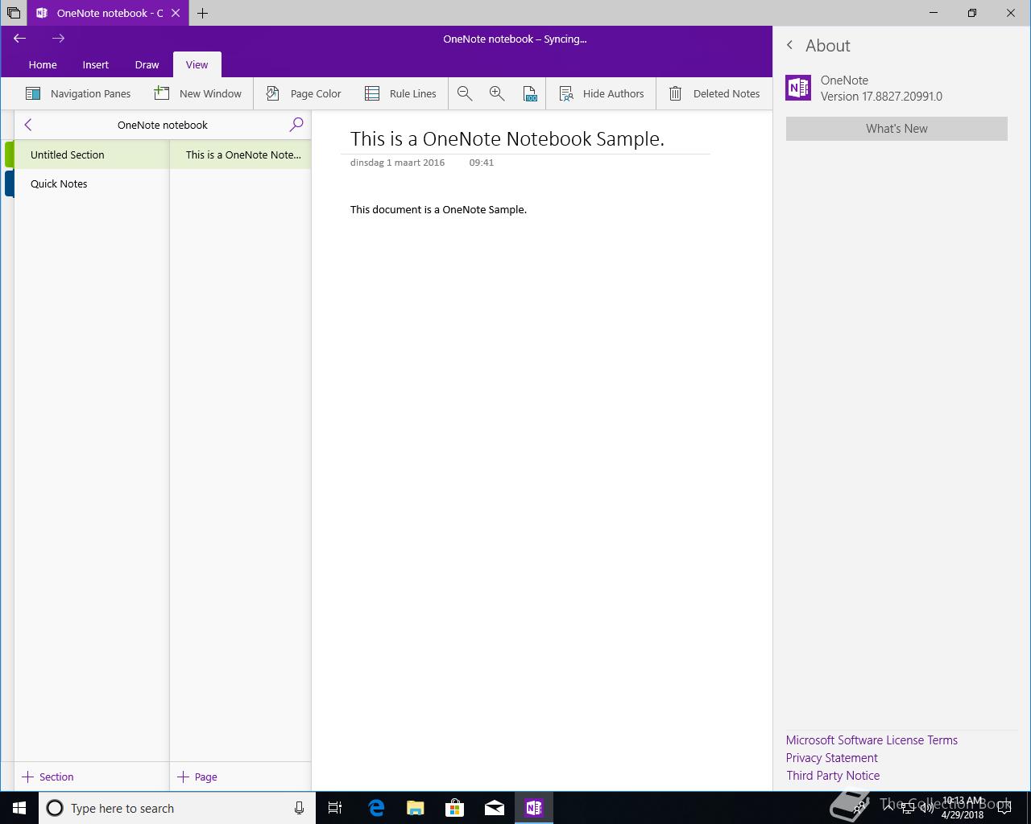1031x824 pixels.
Task: Open Deleted Notes
Action: point(714,93)
